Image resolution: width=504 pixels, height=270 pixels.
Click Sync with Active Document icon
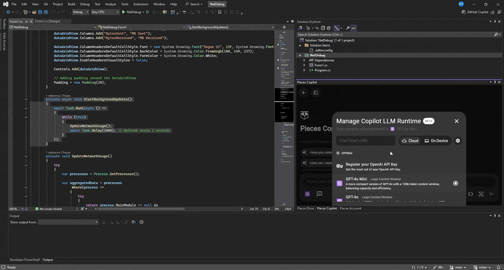(317, 28)
